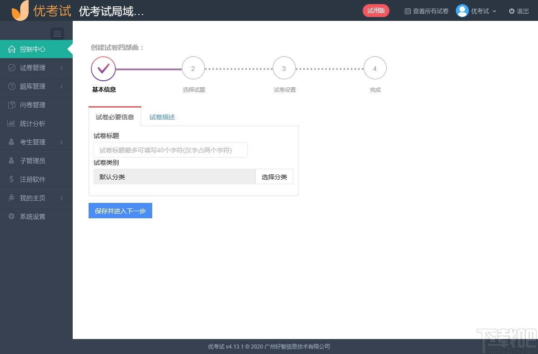Click the 默认分类 category field
538x354 pixels.
pyautogui.click(x=174, y=177)
